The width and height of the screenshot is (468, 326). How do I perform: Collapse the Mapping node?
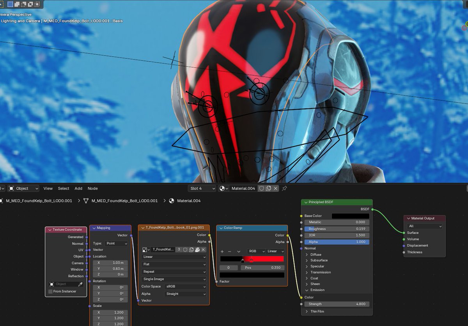click(94, 228)
